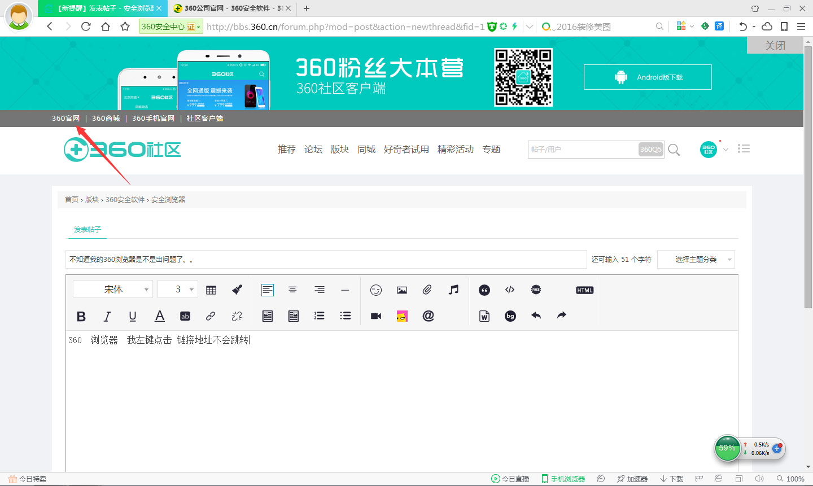Center align text in editor
Viewport: 813px width, 486px height.
[x=292, y=290]
